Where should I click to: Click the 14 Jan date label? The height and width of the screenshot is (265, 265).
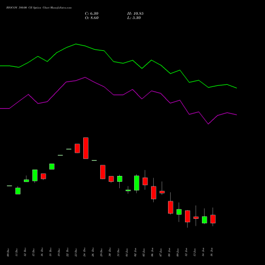click(203, 252)
